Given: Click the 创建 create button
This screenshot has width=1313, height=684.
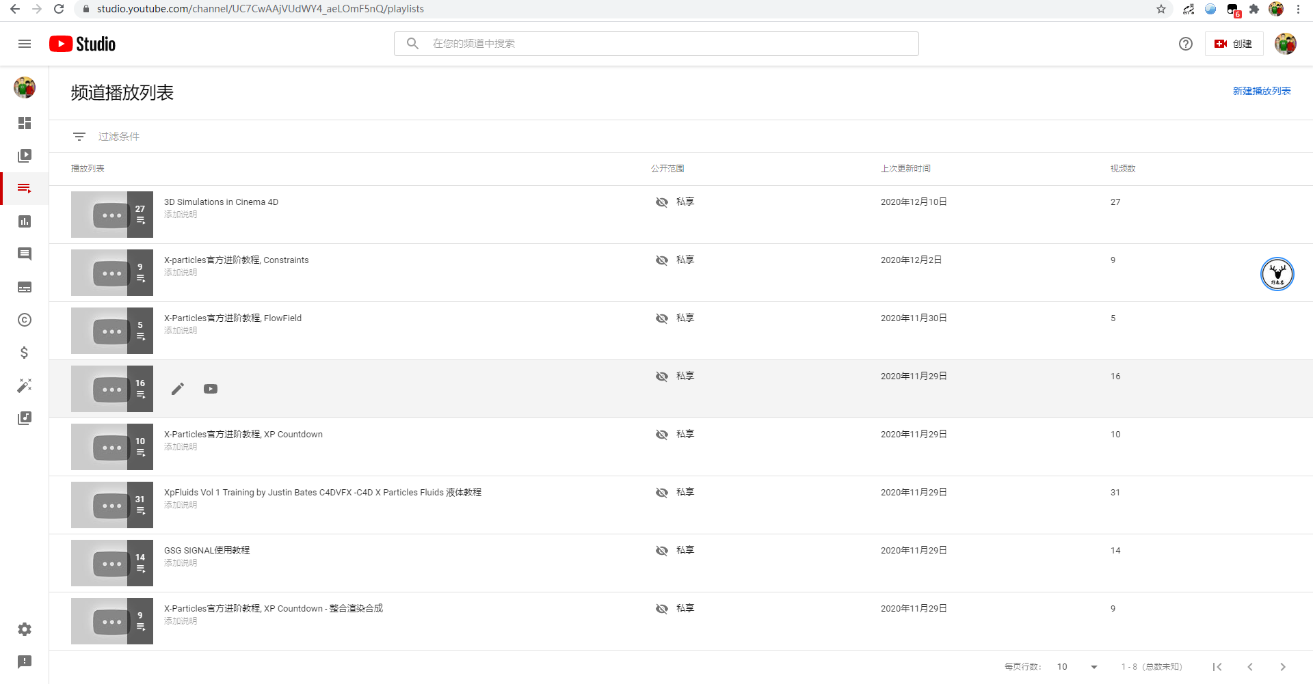Looking at the screenshot, I should point(1234,44).
